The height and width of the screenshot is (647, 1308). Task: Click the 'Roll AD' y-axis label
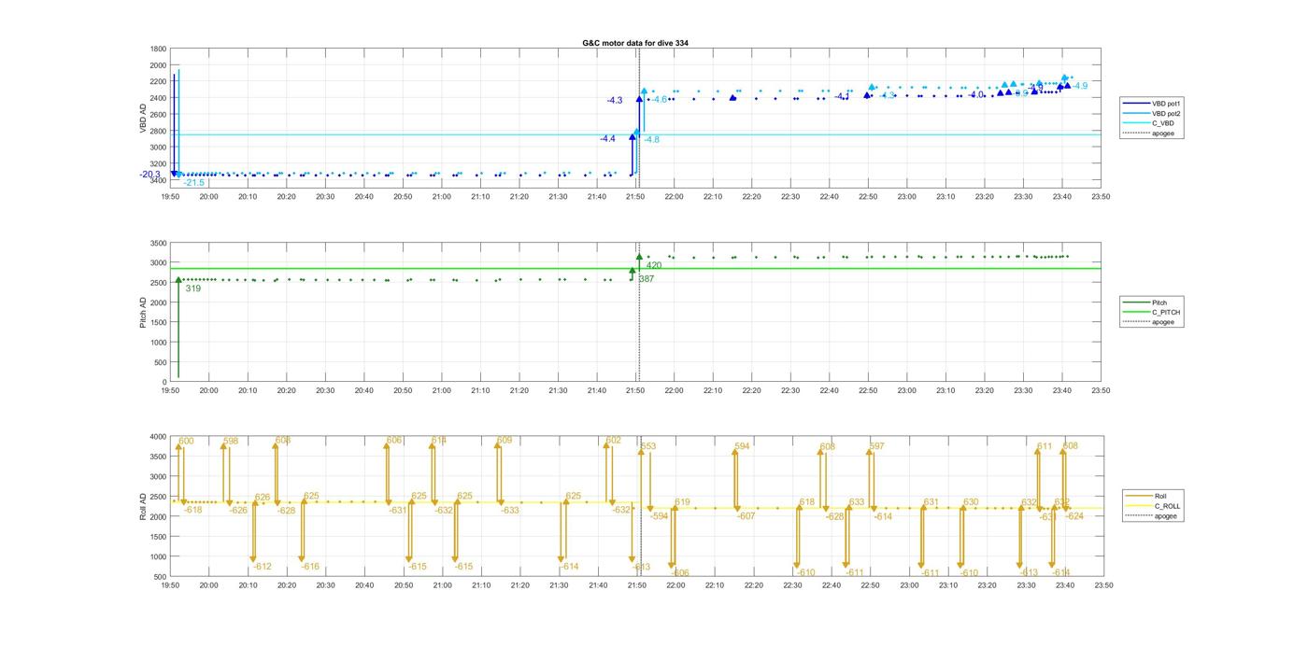144,505
